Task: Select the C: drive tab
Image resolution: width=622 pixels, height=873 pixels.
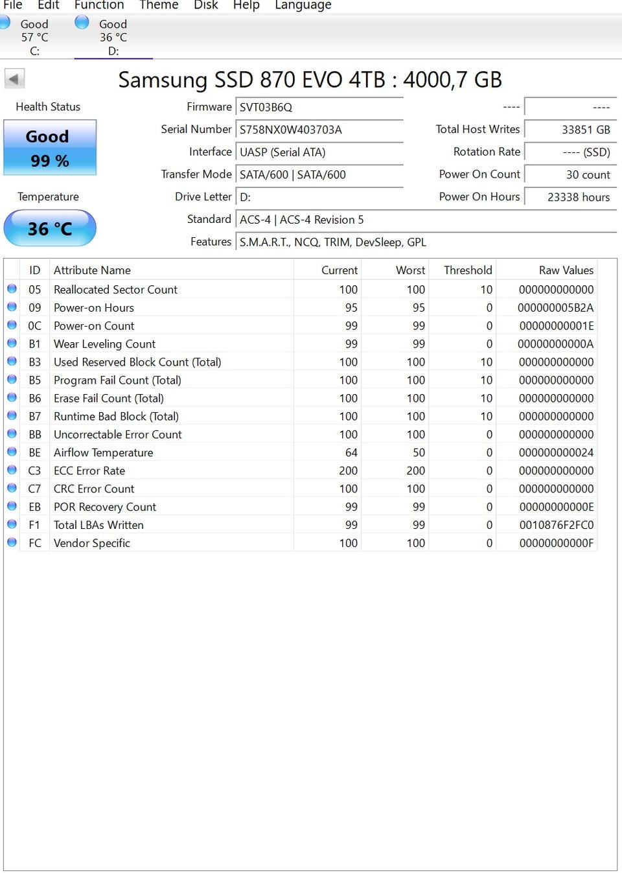Action: click(34, 38)
